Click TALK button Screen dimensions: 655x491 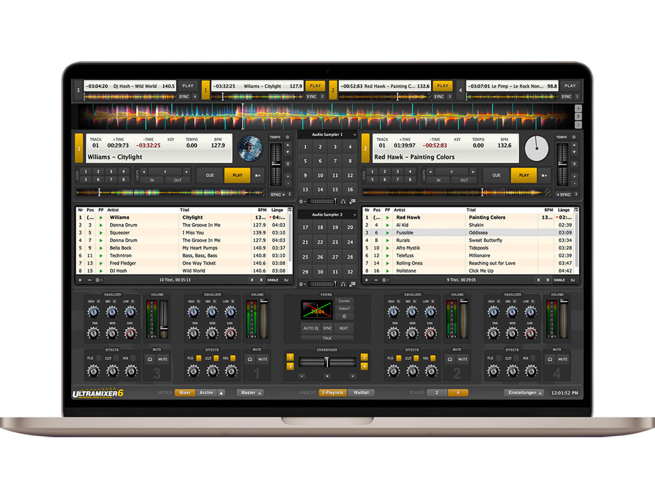click(327, 338)
